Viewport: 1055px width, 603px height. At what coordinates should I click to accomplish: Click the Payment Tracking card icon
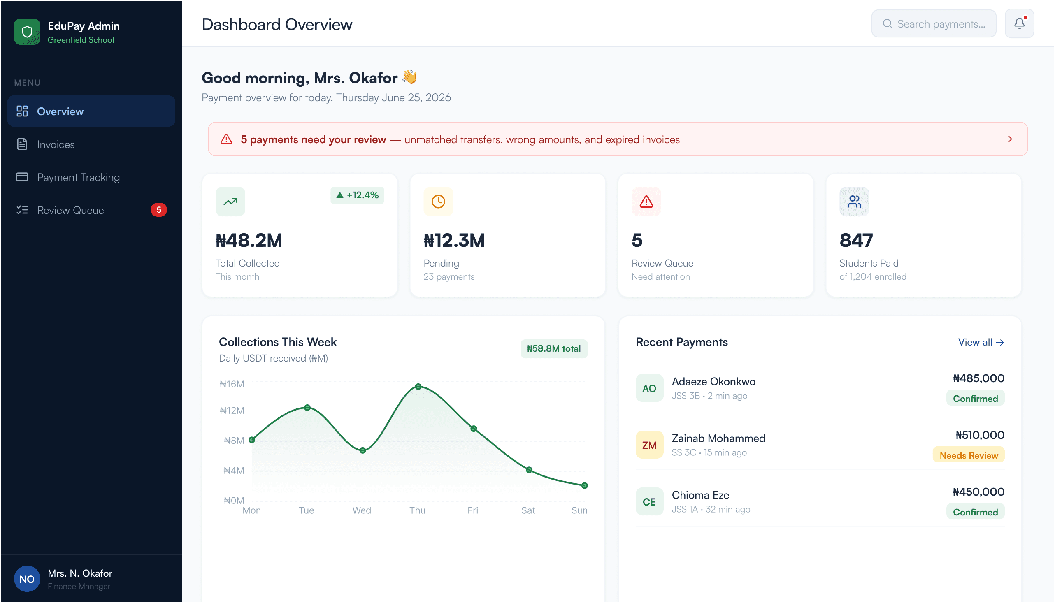(x=22, y=177)
